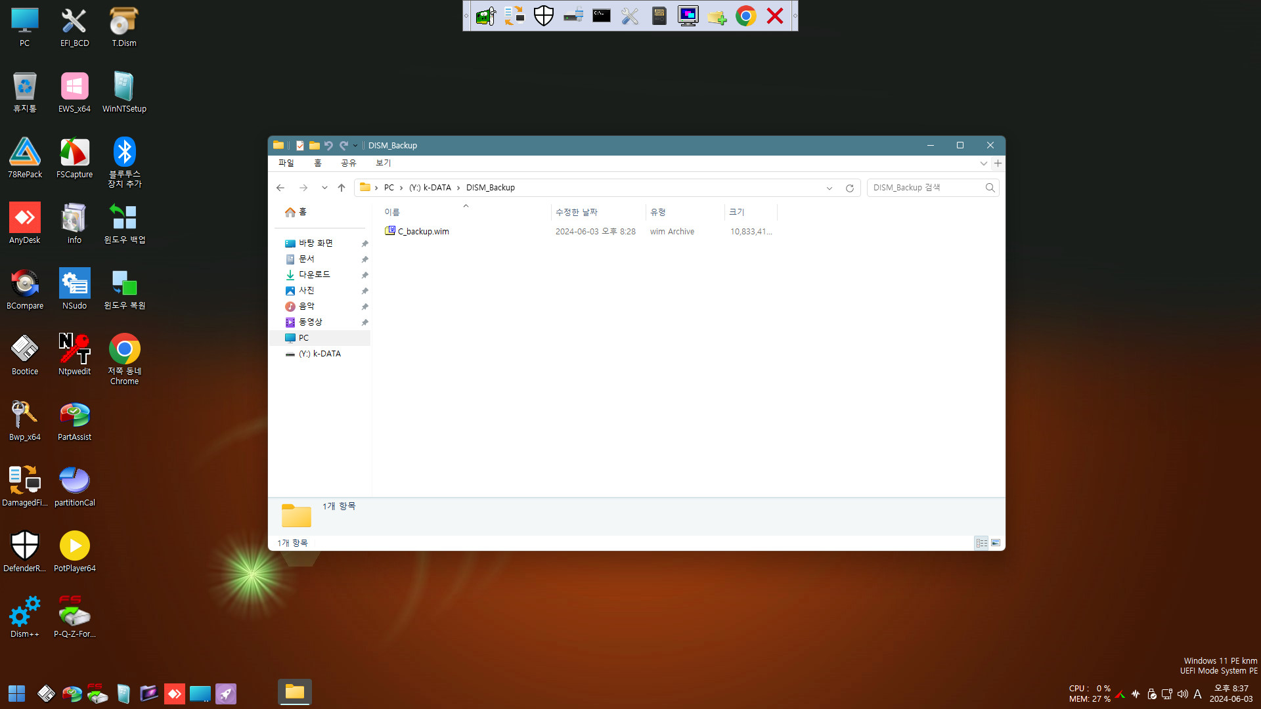This screenshot has width=1261, height=709.
Task: Open the Dism++ desktop icon
Action: (25, 618)
